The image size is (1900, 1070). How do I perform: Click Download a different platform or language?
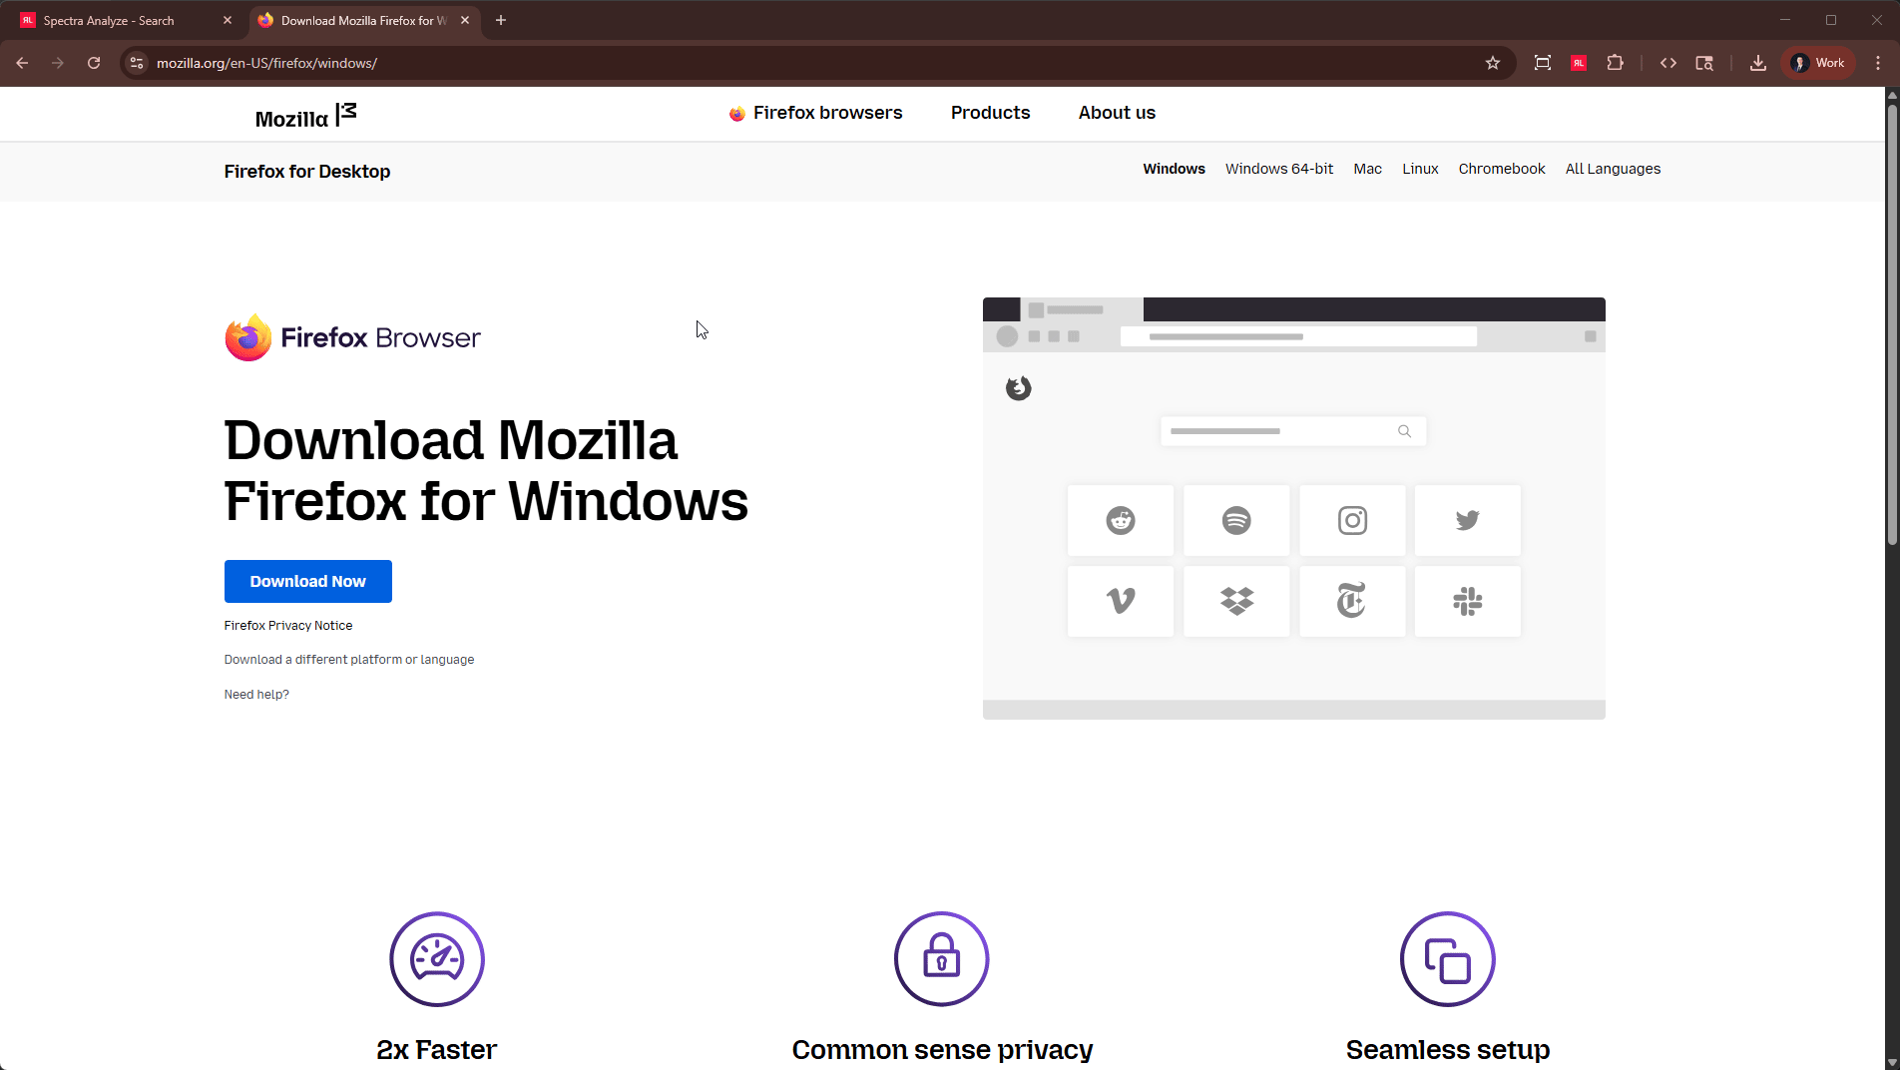pos(349,660)
